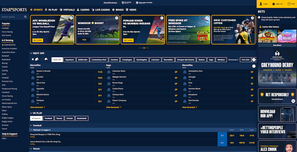Click See More under Casino Mini Games
Screen dimensions: 297x152
click(277, 45)
